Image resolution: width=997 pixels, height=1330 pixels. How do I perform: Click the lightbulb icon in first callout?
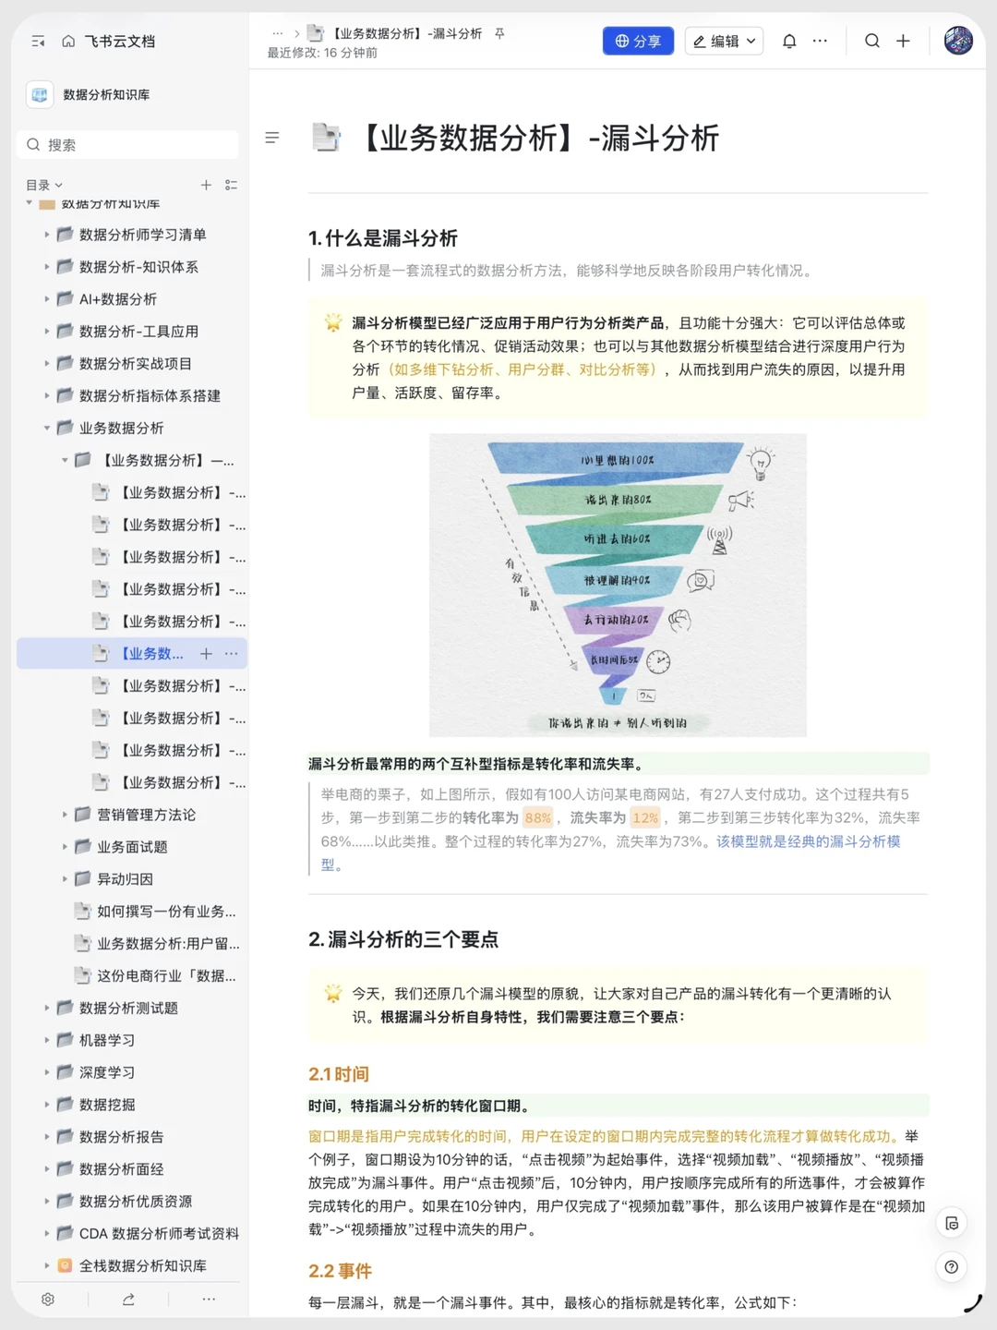(333, 323)
